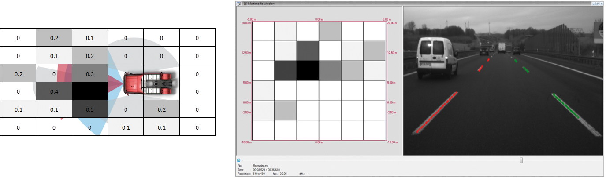Viewport: 606px width, 178px height.
Task: Click the 00:28.523 / 00:36.610 time readout
Action: click(x=266, y=170)
